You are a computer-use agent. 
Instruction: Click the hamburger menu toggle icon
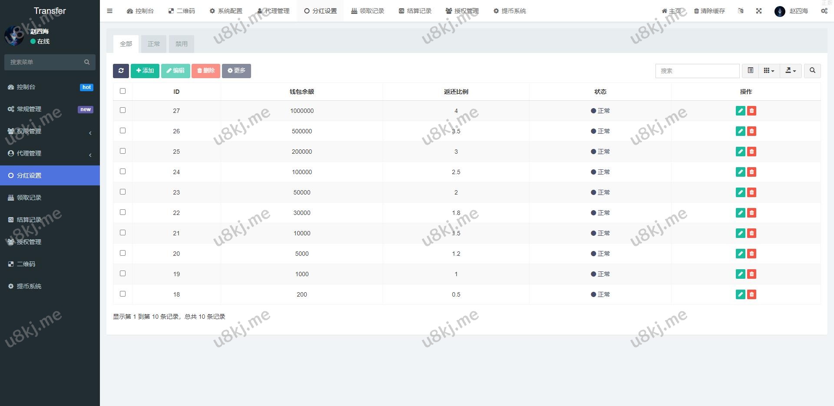tap(109, 11)
